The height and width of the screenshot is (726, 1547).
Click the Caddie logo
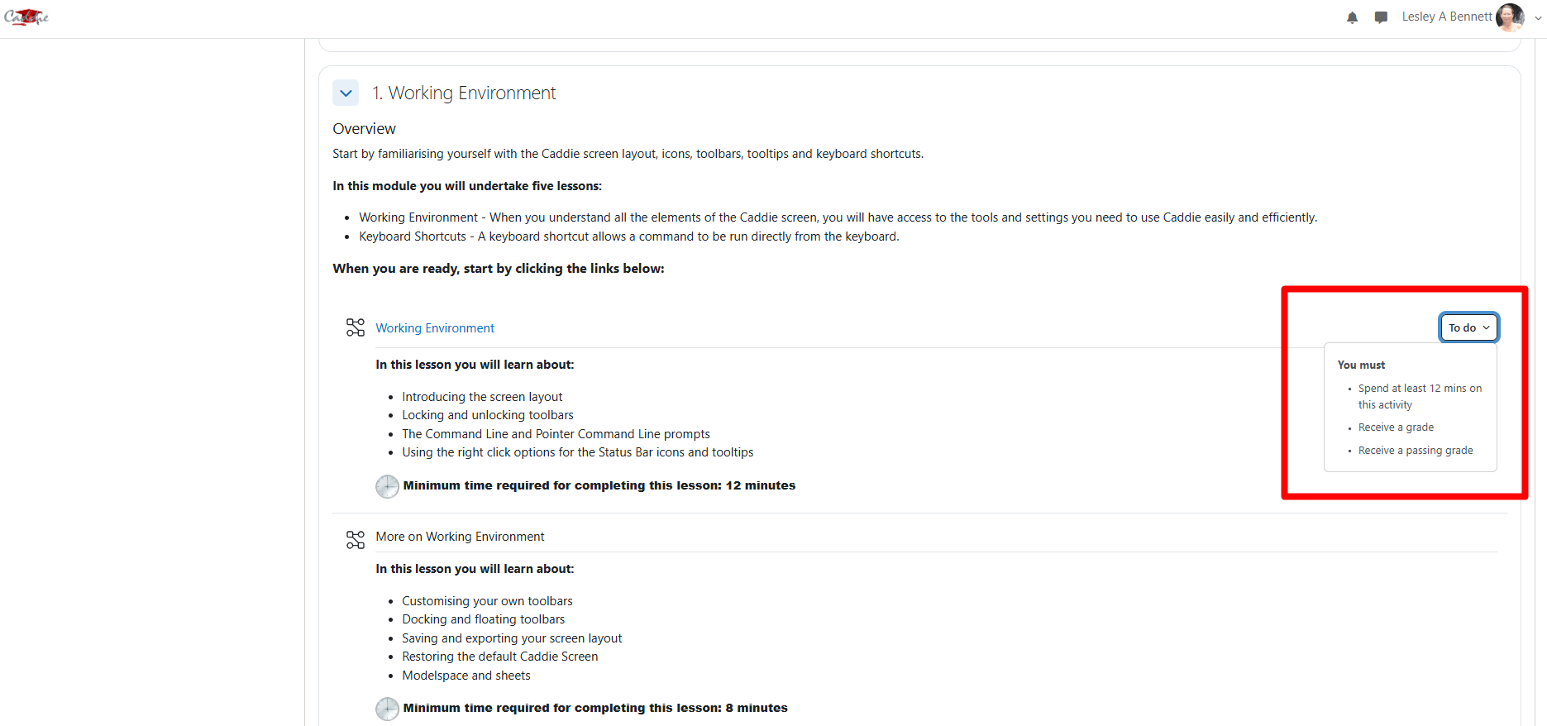[x=26, y=17]
